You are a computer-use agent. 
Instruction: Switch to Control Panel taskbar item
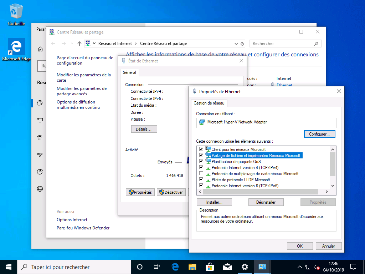(262, 267)
